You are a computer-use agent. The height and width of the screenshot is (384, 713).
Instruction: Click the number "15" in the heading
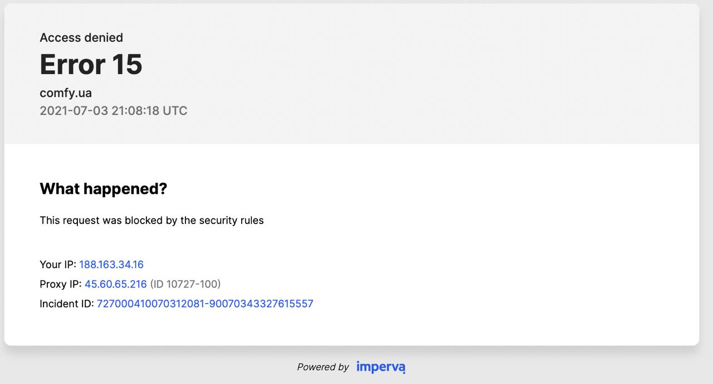pyautogui.click(x=127, y=64)
